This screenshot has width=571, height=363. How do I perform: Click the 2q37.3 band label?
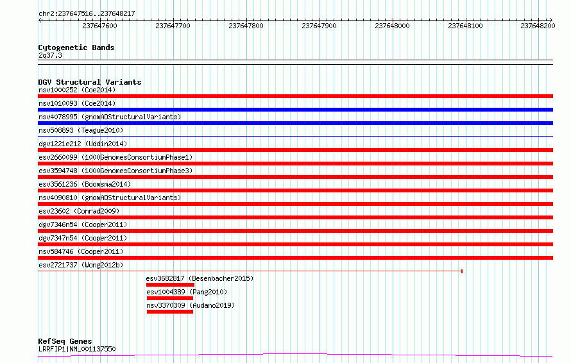tap(50, 55)
